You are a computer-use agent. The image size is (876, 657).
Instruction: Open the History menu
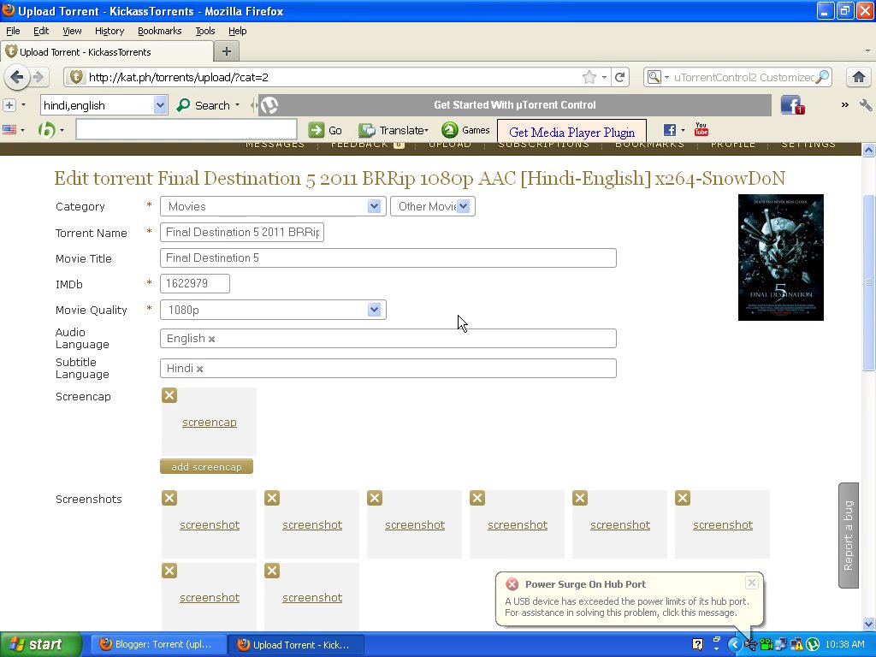[x=109, y=31]
